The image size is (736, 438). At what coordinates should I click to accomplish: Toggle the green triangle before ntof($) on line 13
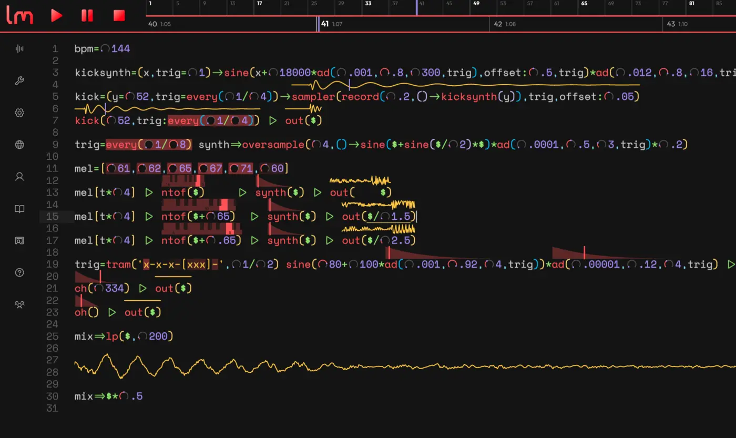pos(149,192)
